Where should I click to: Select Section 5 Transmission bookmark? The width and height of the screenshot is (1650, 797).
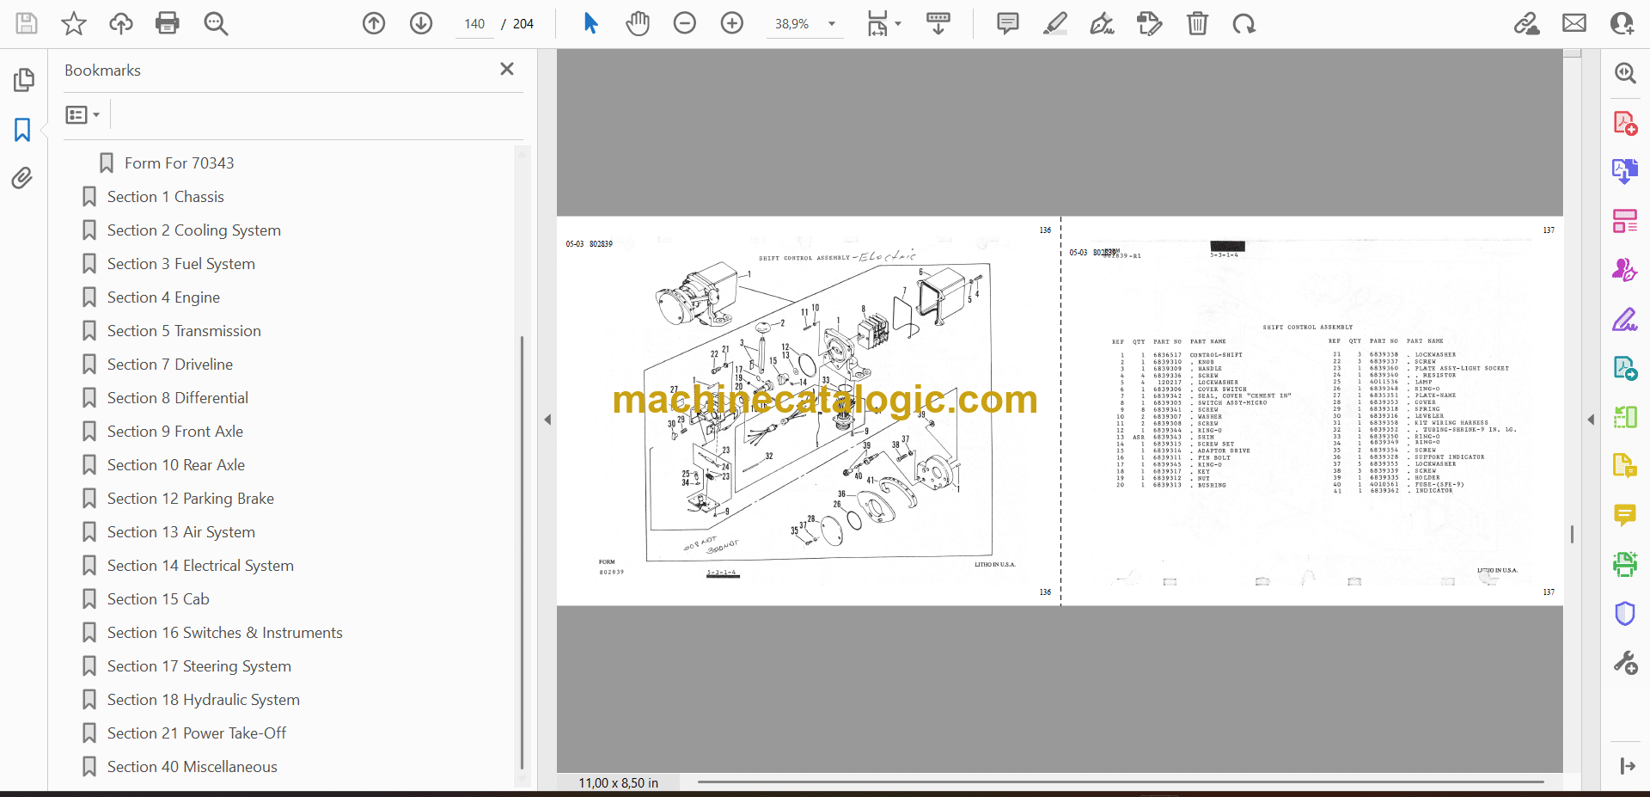click(x=184, y=331)
